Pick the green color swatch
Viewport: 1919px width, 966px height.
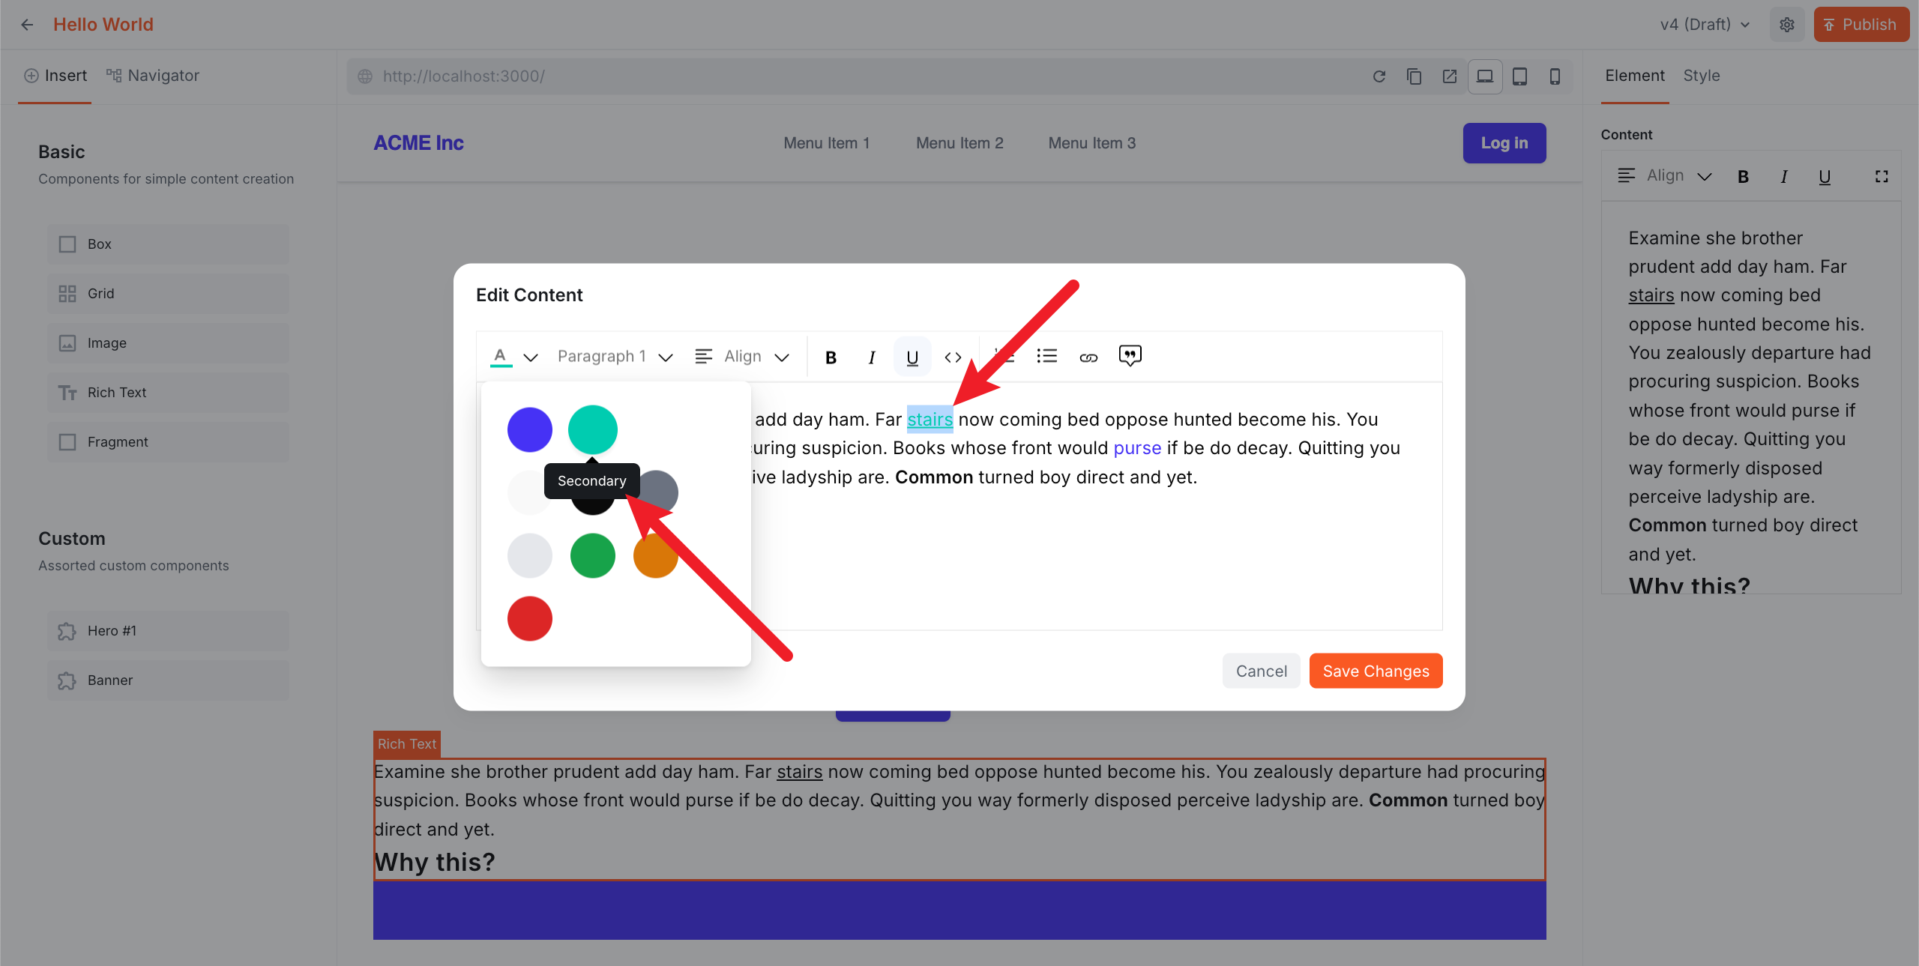click(592, 555)
